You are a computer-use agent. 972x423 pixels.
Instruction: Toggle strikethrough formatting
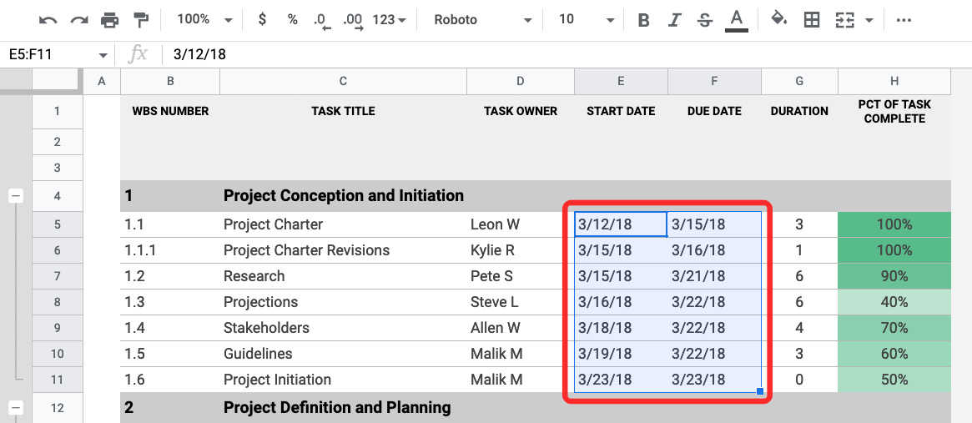(705, 21)
